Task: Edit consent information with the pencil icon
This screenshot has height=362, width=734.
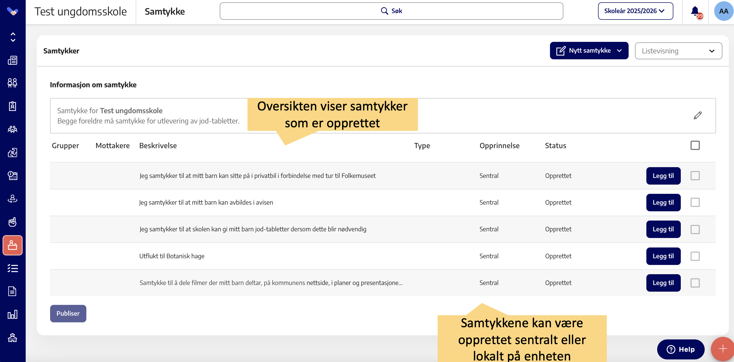Action: (697, 116)
